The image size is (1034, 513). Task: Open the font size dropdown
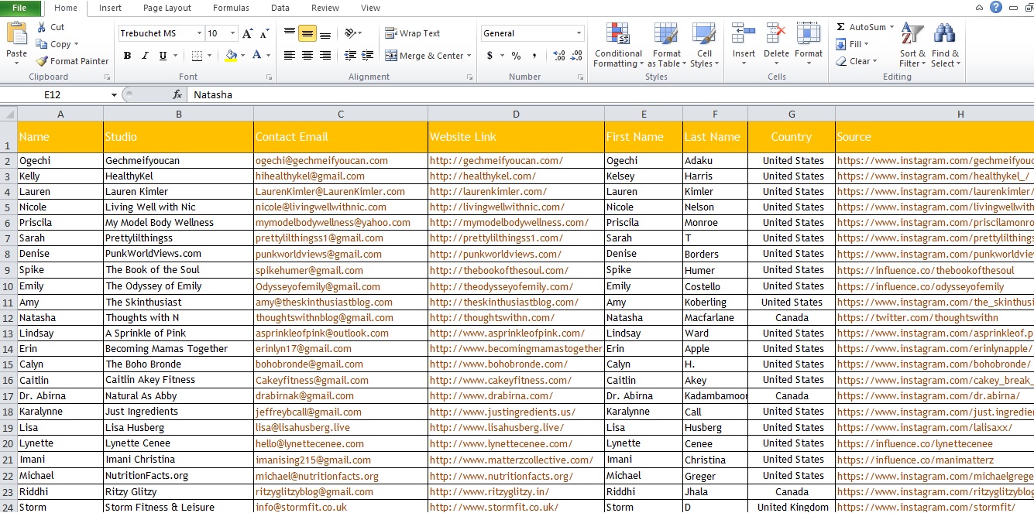click(x=233, y=33)
